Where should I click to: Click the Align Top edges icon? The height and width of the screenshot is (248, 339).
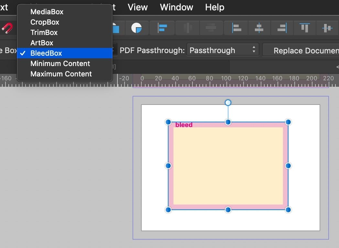(x=305, y=28)
